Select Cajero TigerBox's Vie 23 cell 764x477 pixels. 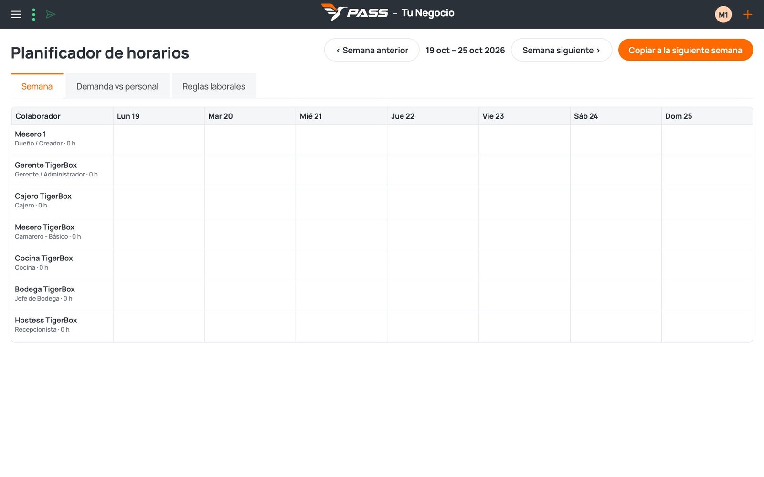pos(524,202)
